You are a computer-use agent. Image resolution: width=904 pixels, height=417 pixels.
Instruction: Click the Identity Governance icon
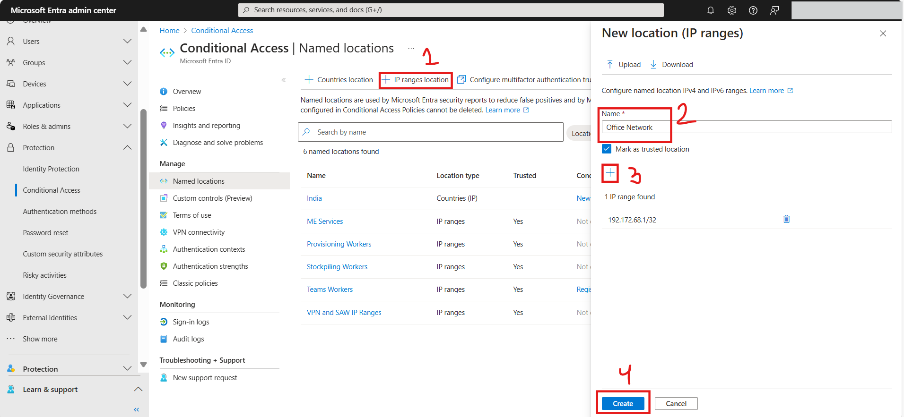pos(11,296)
